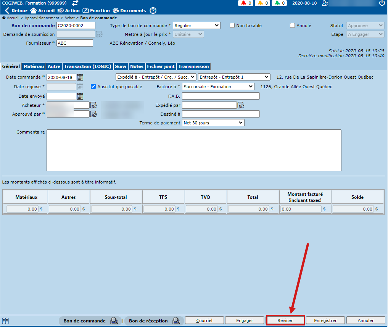Expand the Terme de paiement dropdown

pyautogui.click(x=213, y=123)
